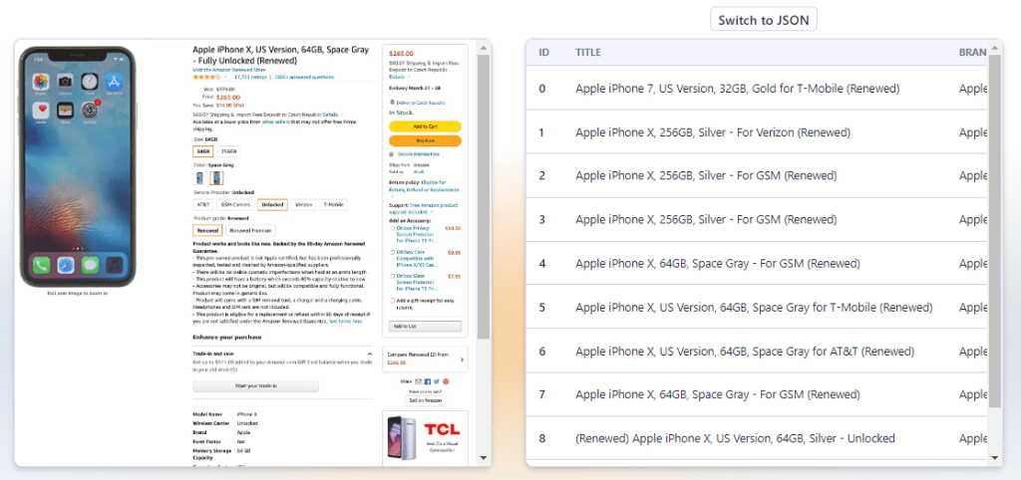
Task: Select row 2 iPhone X 256GB Silver GSM
Action: 756,175
